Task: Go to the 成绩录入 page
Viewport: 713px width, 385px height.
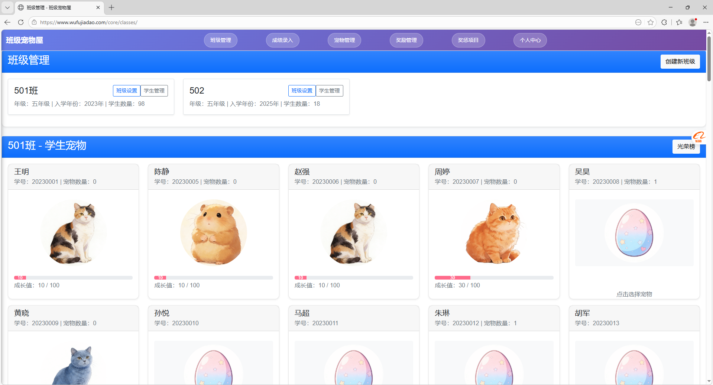Action: (282, 40)
